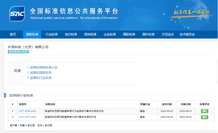218x133 pixels.
Task: Select the 国际标准 menu item
Action: pyautogui.click(x=129, y=35)
